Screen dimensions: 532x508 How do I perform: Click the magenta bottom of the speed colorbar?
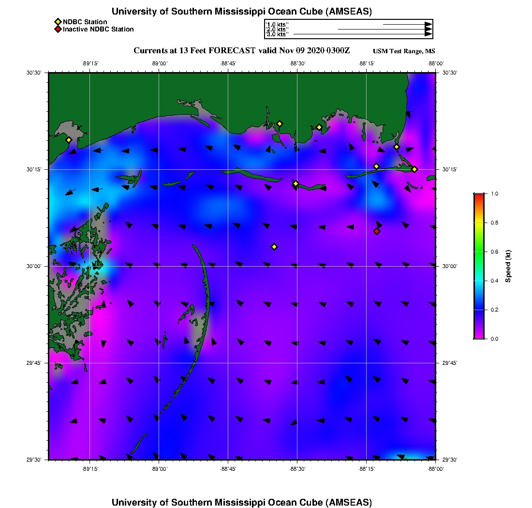pyautogui.click(x=479, y=336)
